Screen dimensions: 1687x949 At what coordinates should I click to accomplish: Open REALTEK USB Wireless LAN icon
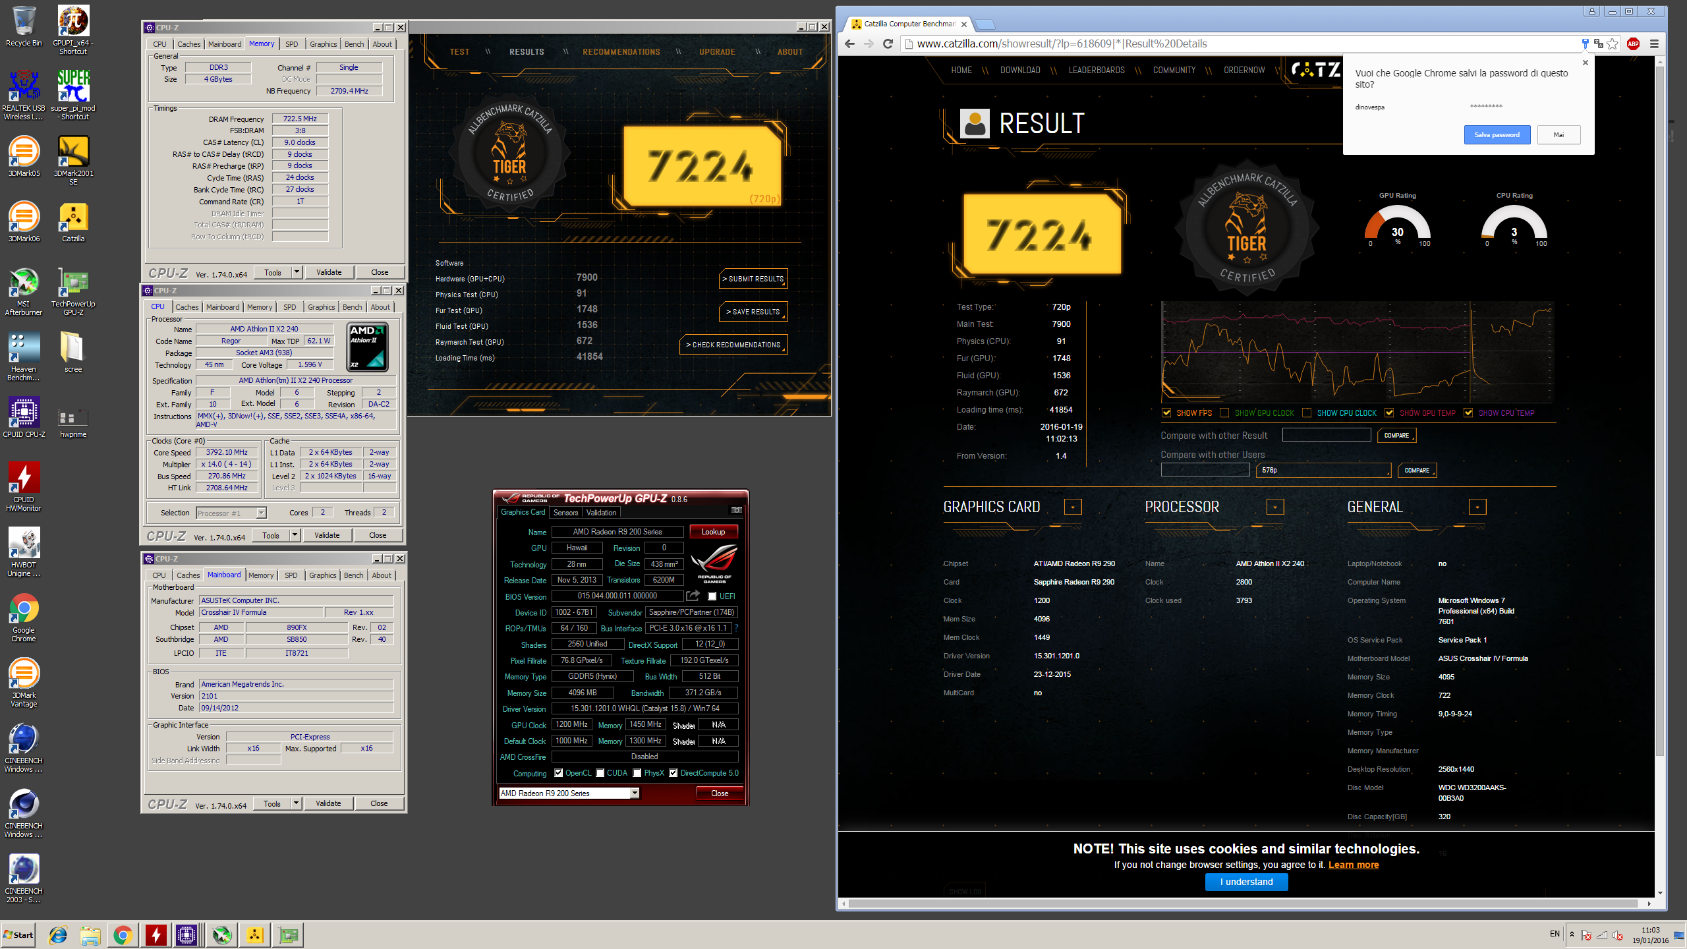point(24,94)
